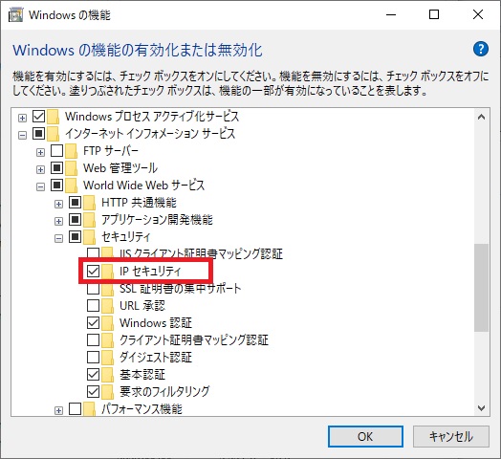Check the SSL 証明書の集中サポート checkbox
The width and height of the screenshot is (501, 459).
[x=93, y=289]
